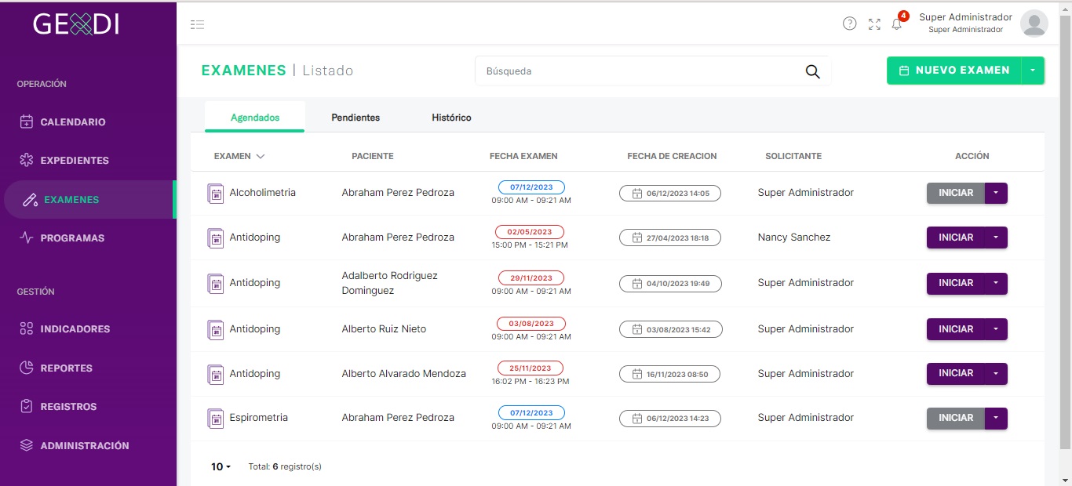Image resolution: width=1072 pixels, height=486 pixels.
Task: Click patient Alberto Ruiz Nieto
Action: 384,329
